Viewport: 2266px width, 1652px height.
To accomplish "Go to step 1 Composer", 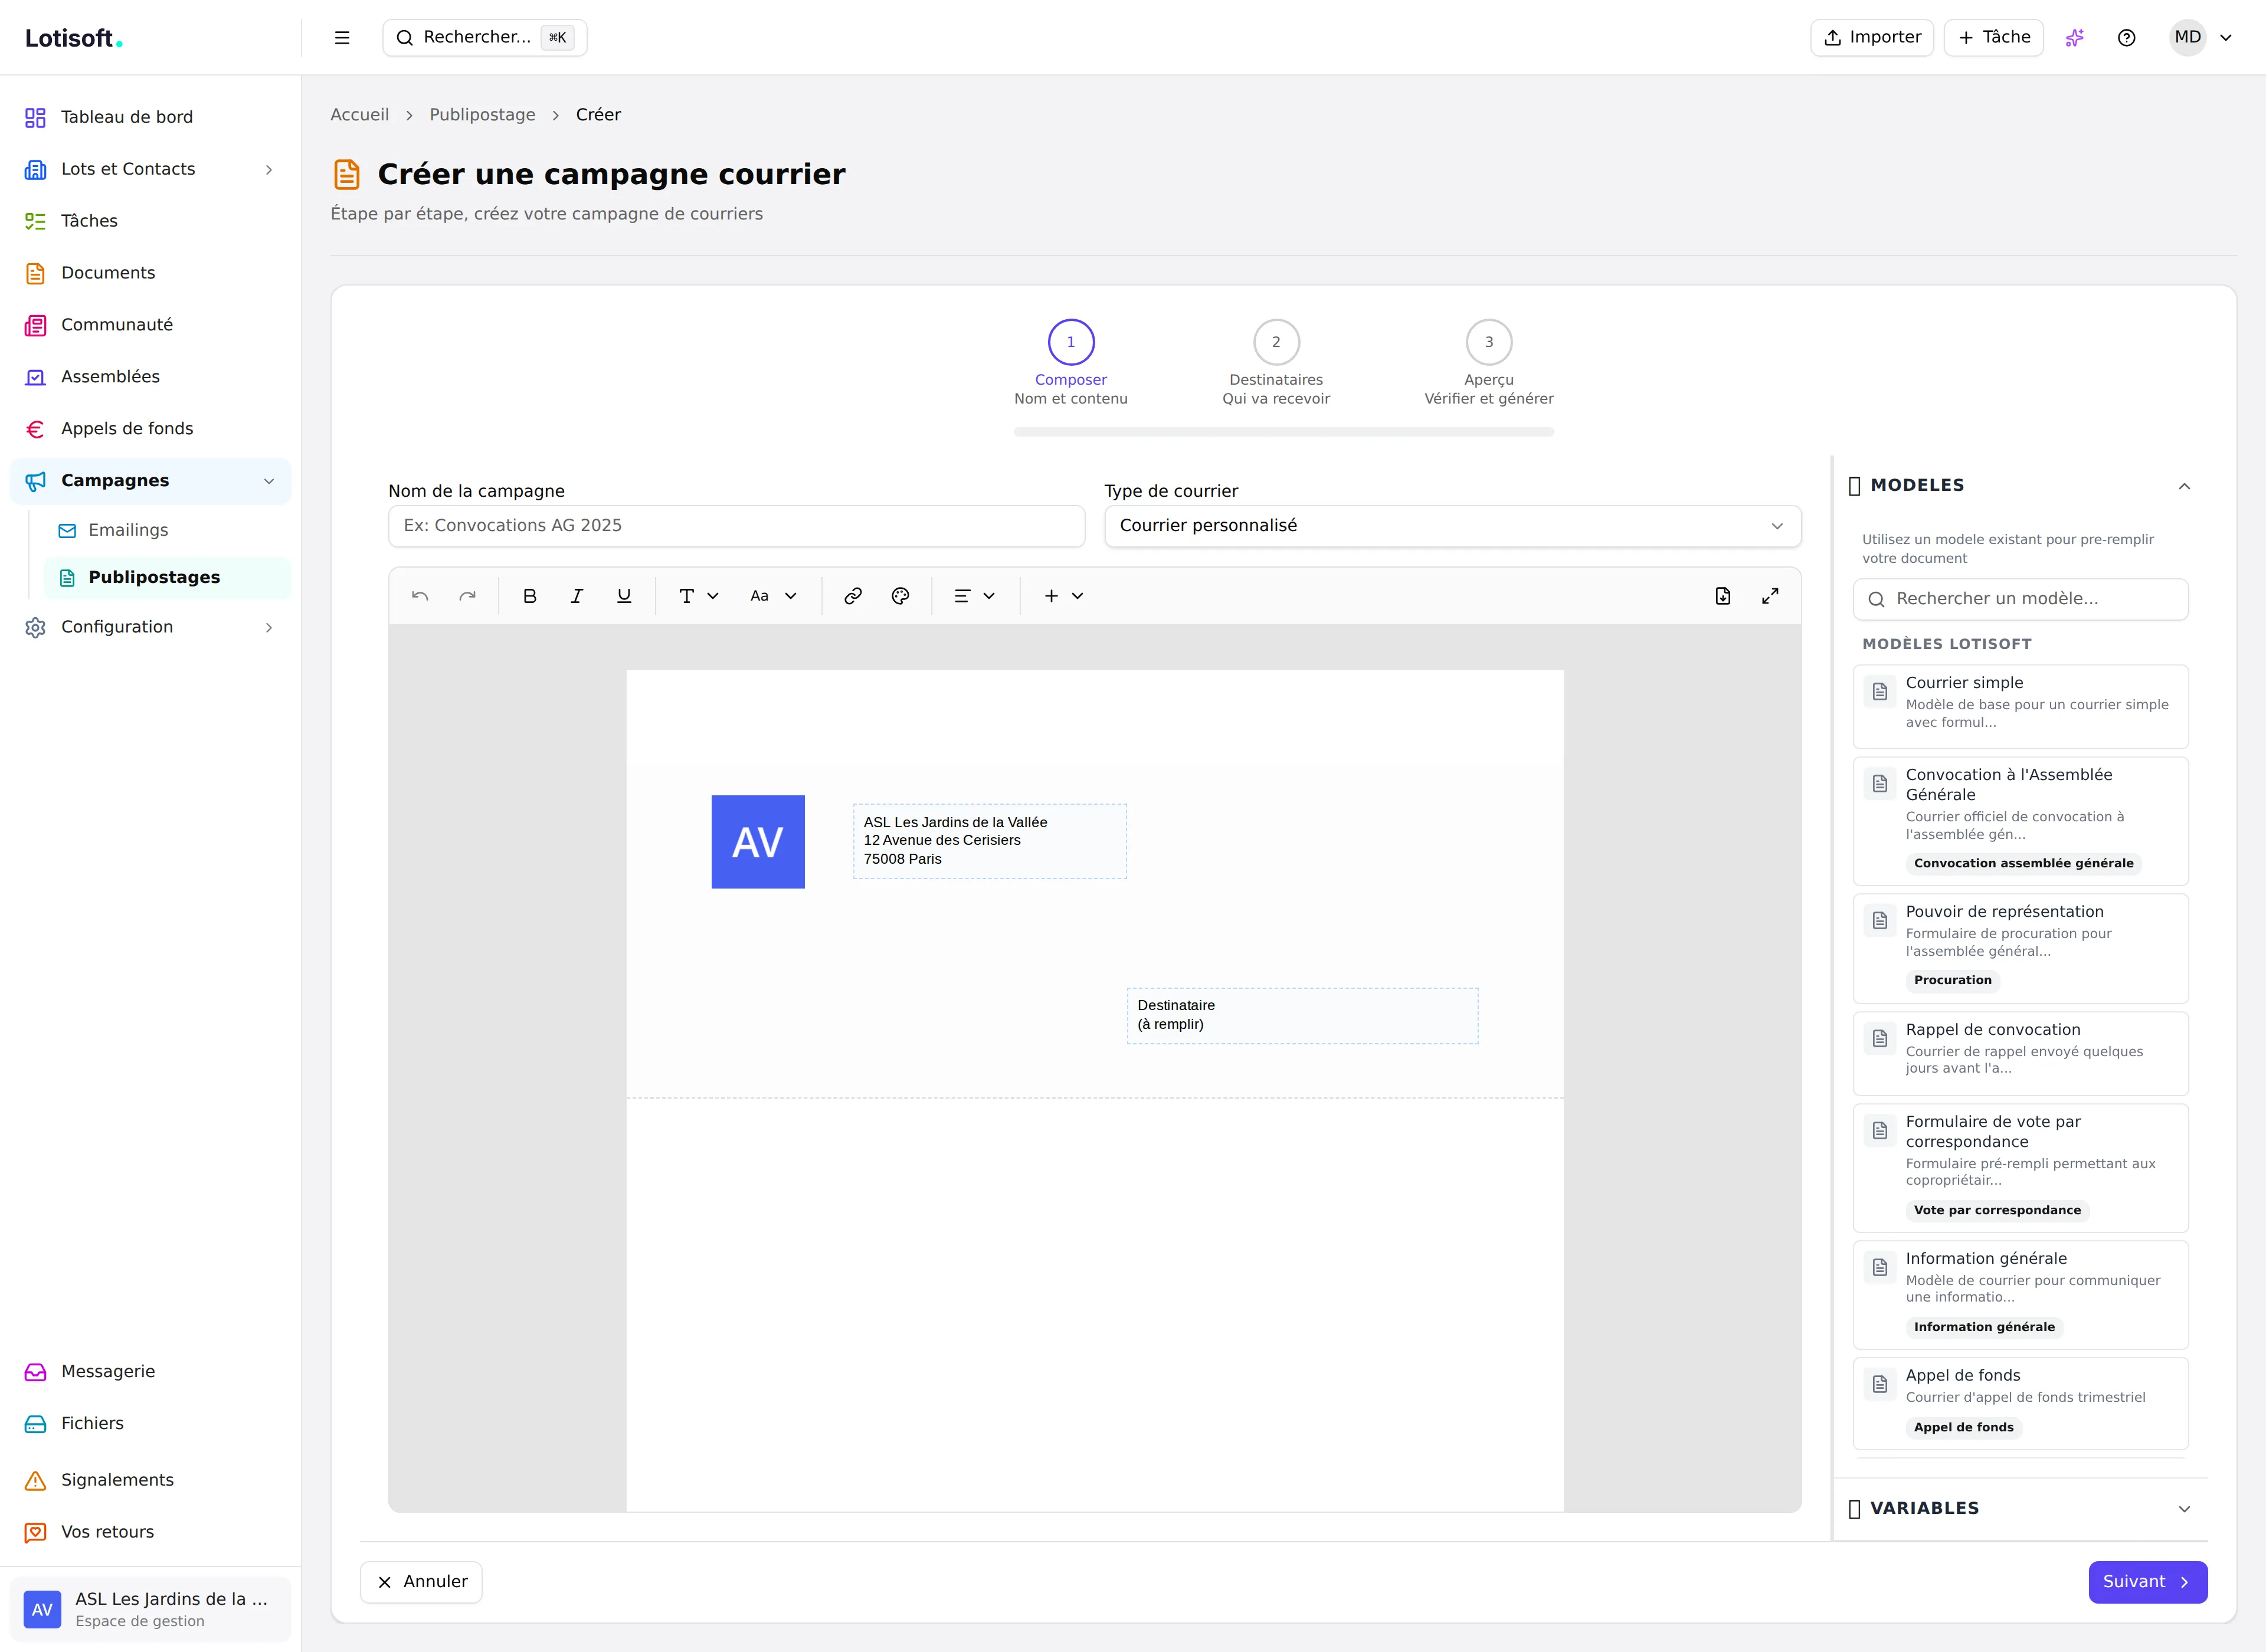I will pos(1071,363).
